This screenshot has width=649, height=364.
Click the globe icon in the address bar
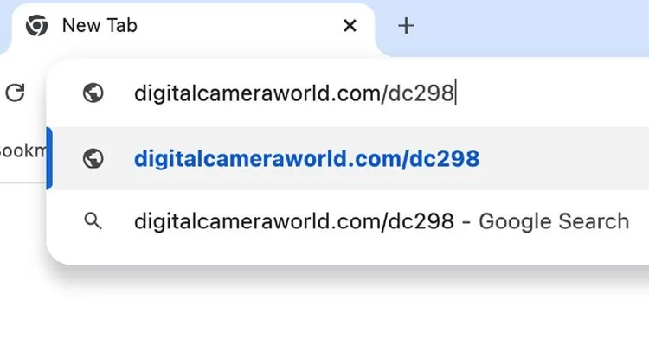[x=93, y=93]
